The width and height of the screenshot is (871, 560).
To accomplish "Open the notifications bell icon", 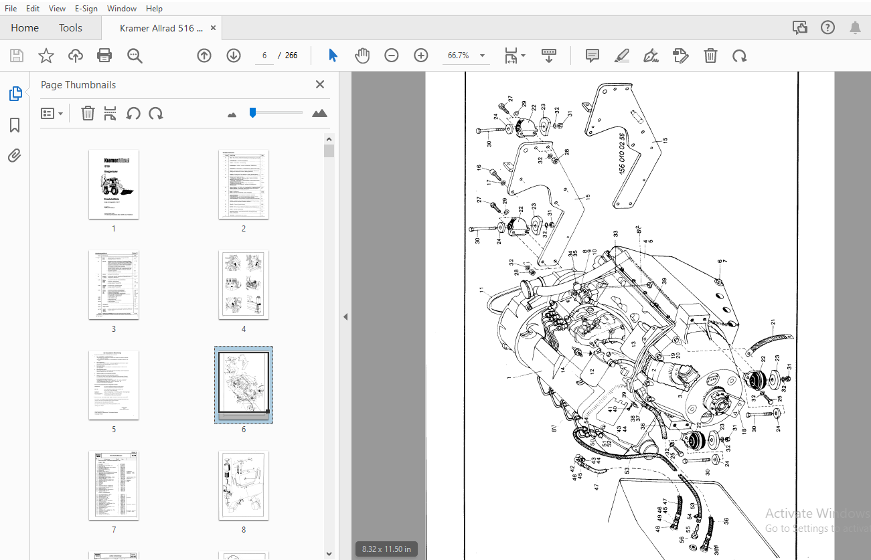I will pos(855,27).
